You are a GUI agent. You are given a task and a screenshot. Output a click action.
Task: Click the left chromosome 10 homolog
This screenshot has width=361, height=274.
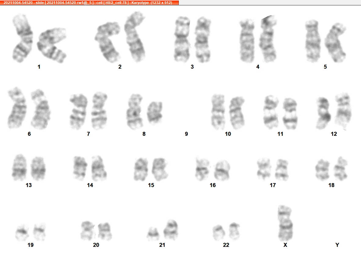[218, 112]
